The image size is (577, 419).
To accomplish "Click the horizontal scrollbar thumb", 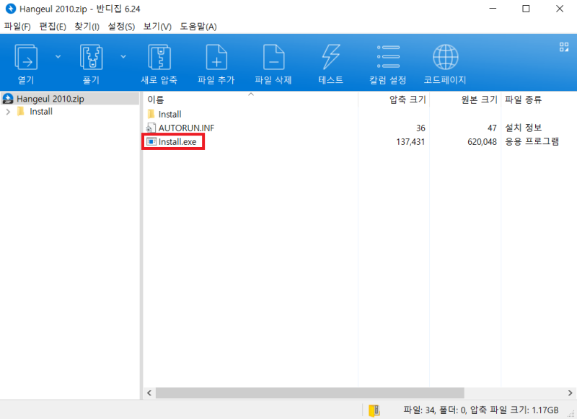I will [x=310, y=393].
